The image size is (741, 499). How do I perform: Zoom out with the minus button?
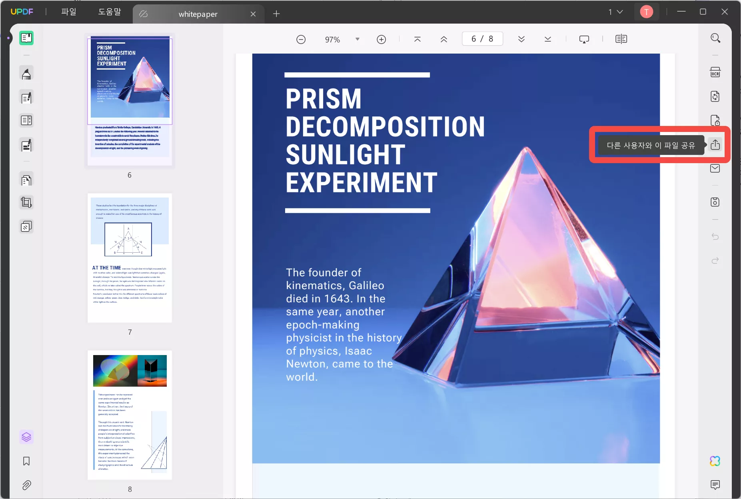pyautogui.click(x=301, y=39)
